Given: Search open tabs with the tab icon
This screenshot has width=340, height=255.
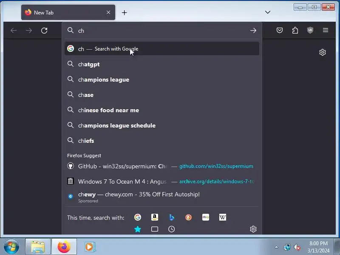Looking at the screenshot, I should click(x=155, y=229).
